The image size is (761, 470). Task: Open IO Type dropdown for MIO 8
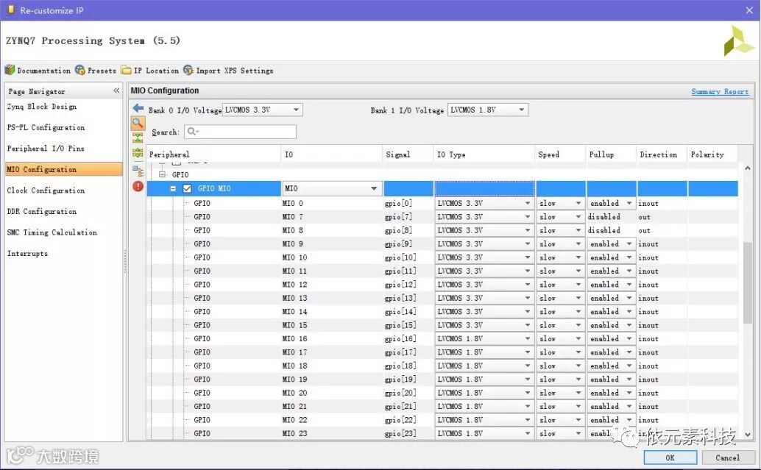click(484, 230)
